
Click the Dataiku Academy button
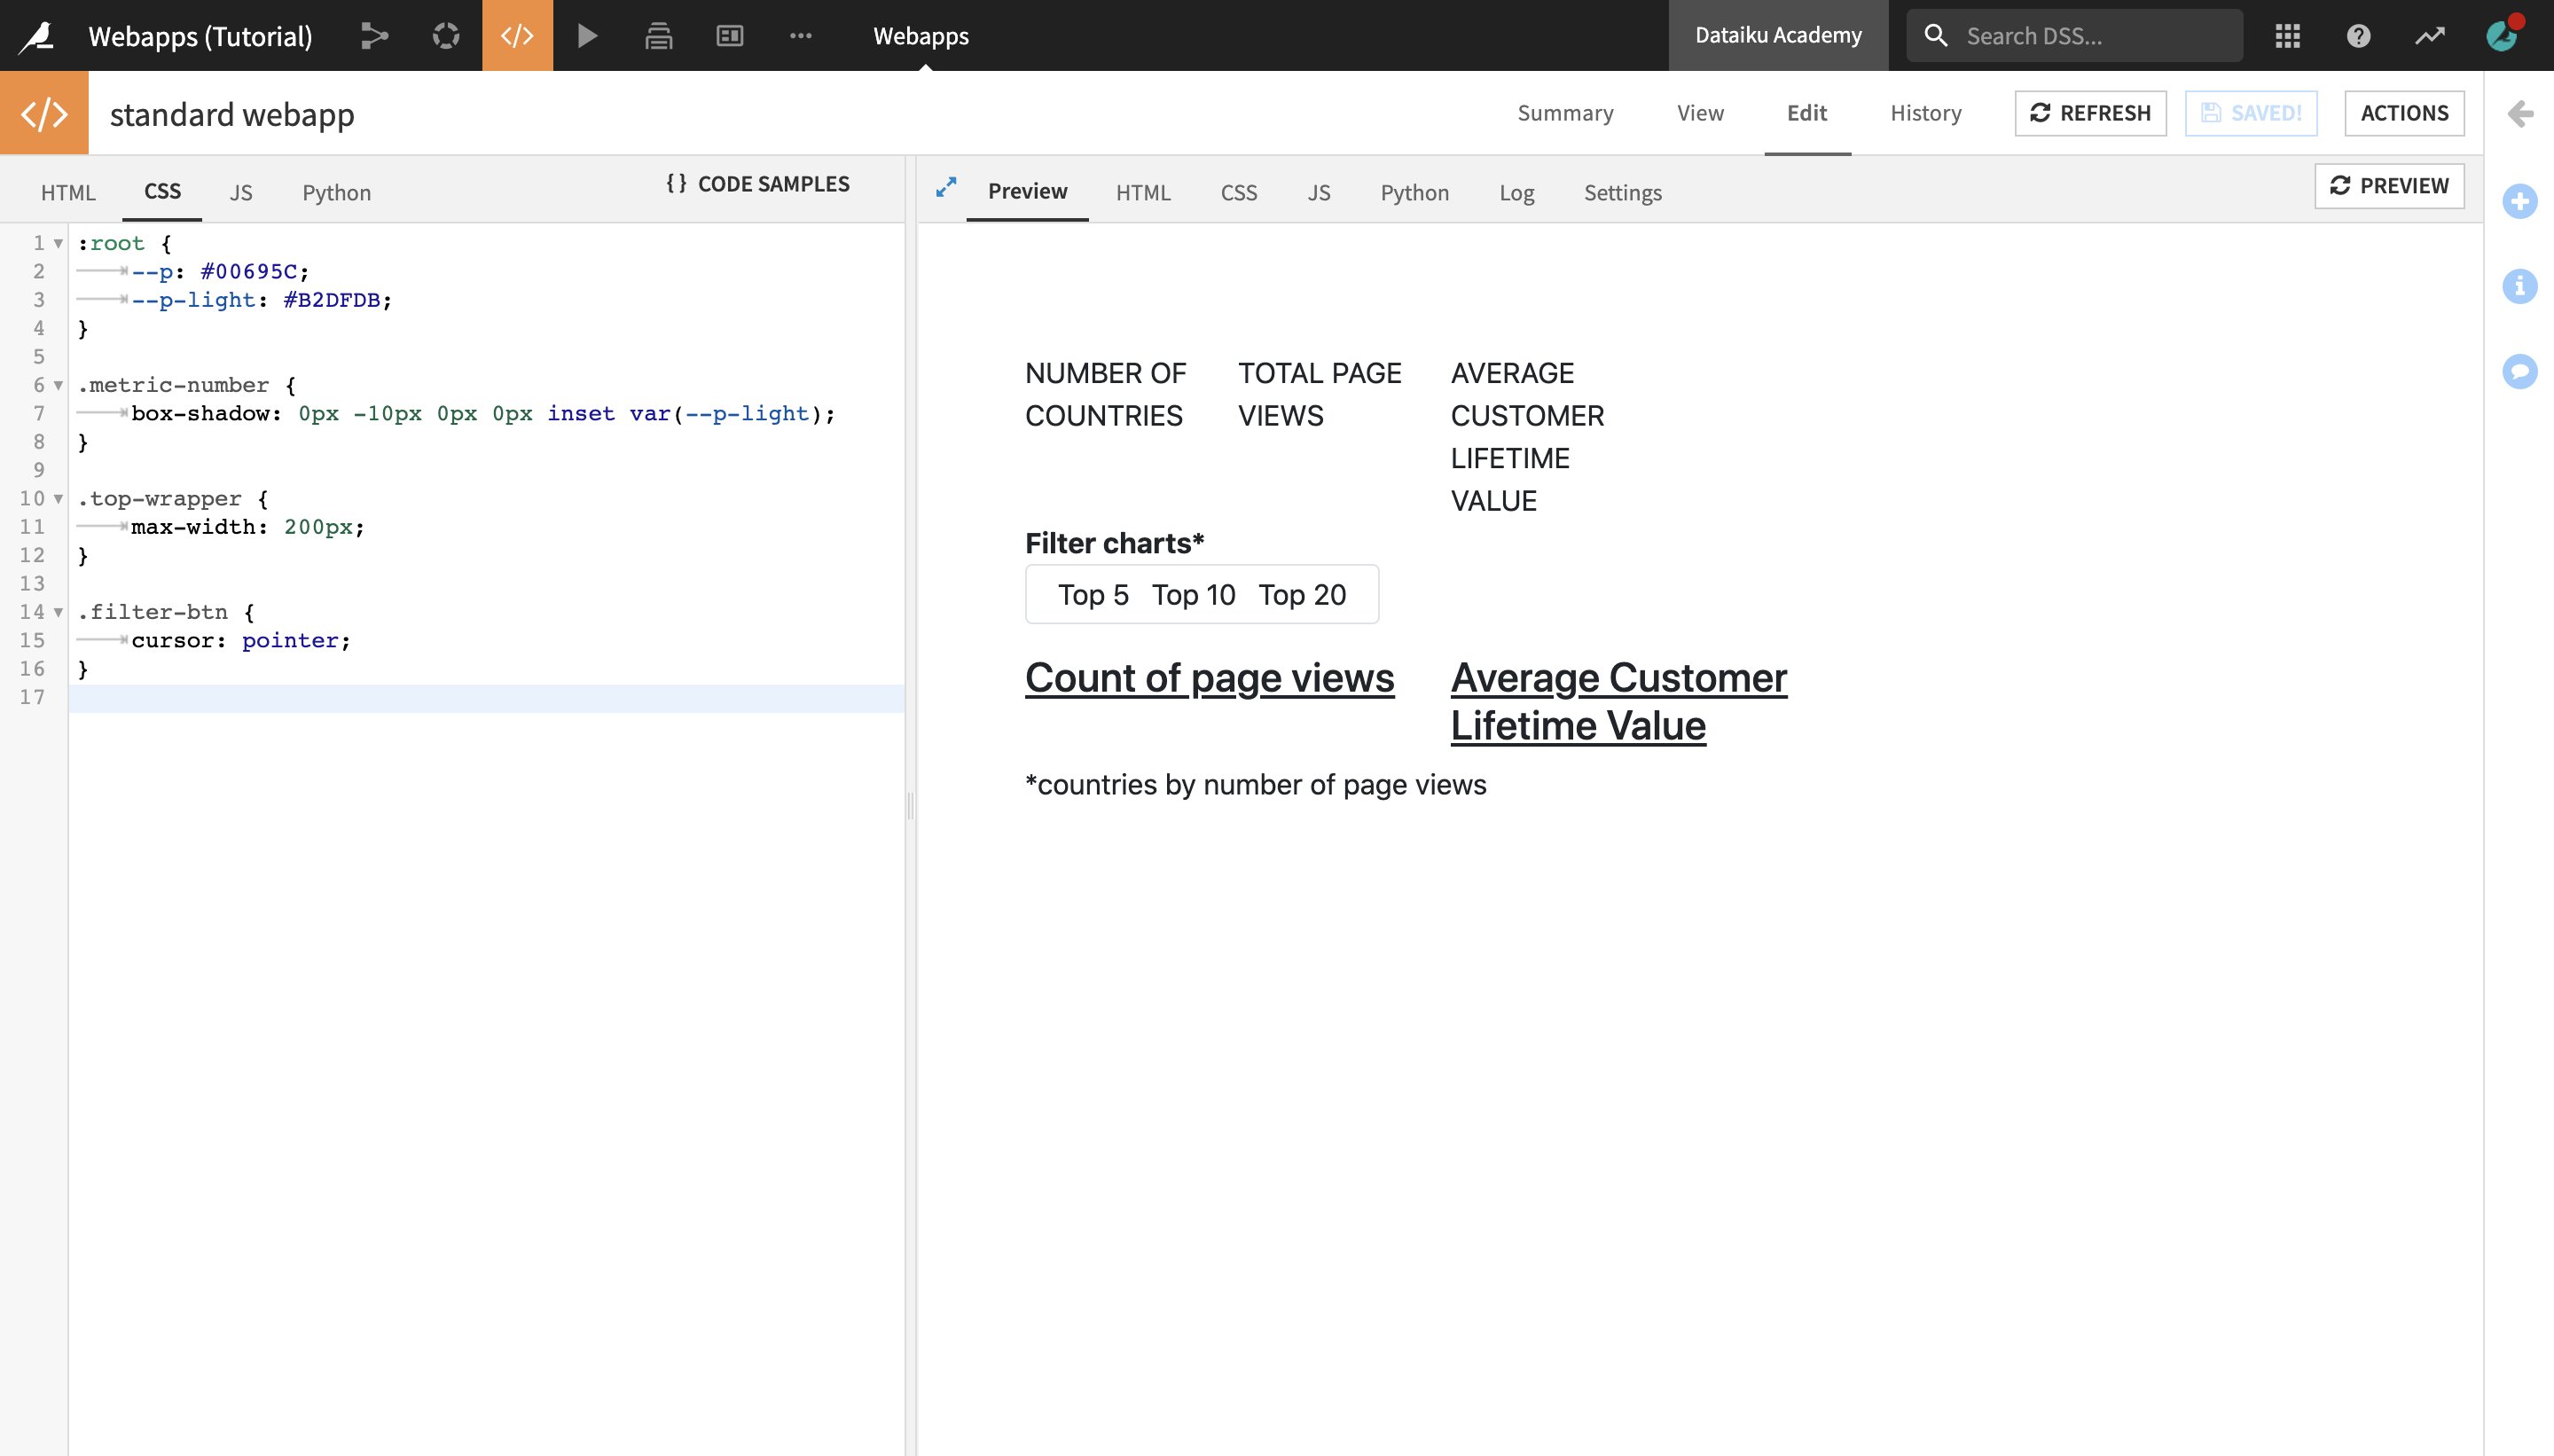[1778, 35]
